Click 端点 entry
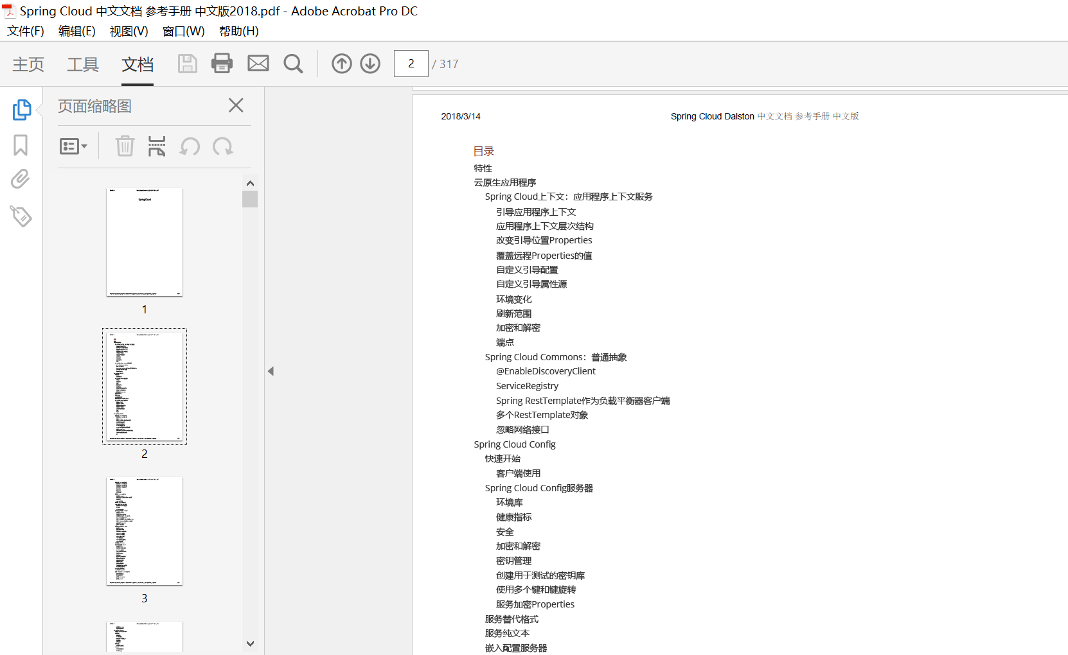 [x=505, y=342]
